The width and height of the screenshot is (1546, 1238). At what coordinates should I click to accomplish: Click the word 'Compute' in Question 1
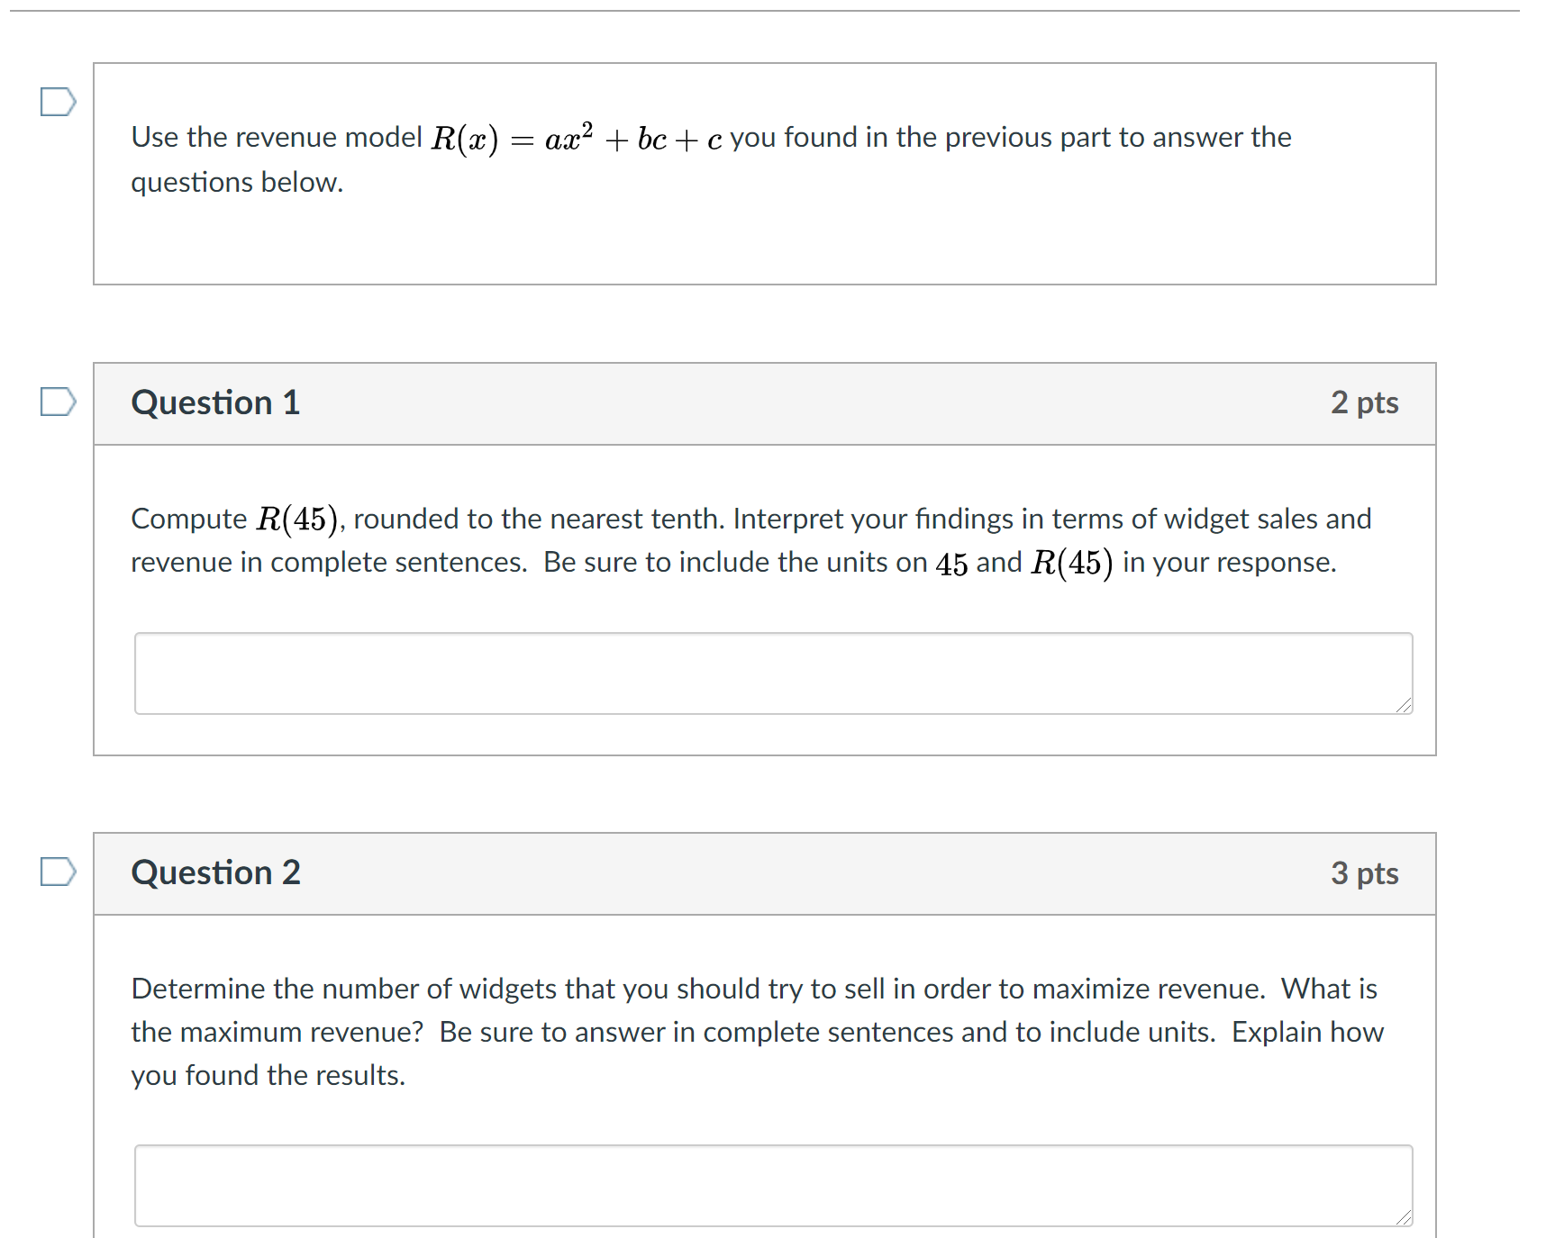189,520
